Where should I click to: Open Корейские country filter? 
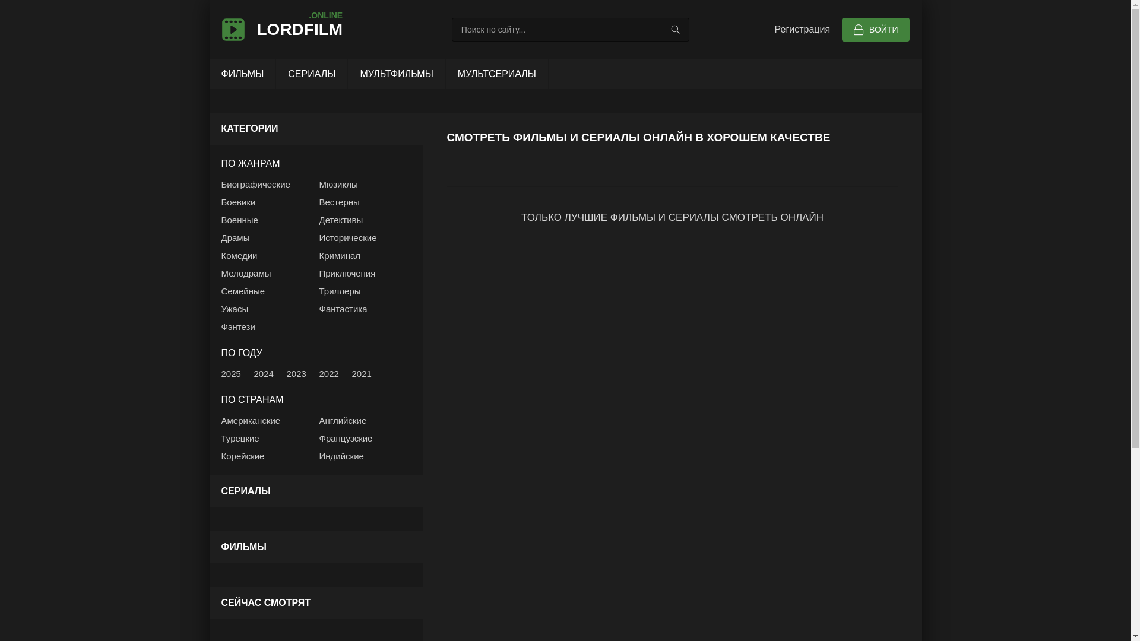tap(242, 456)
